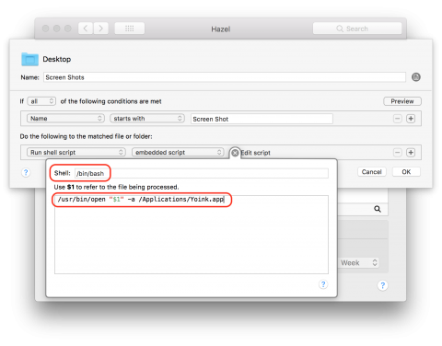Viewport: 442px width, 346px height.
Task: Add an action with plus button
Action: (x=411, y=153)
